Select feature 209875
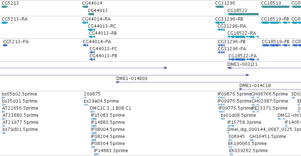This screenshot has height=156, width=301. pos(92,94)
